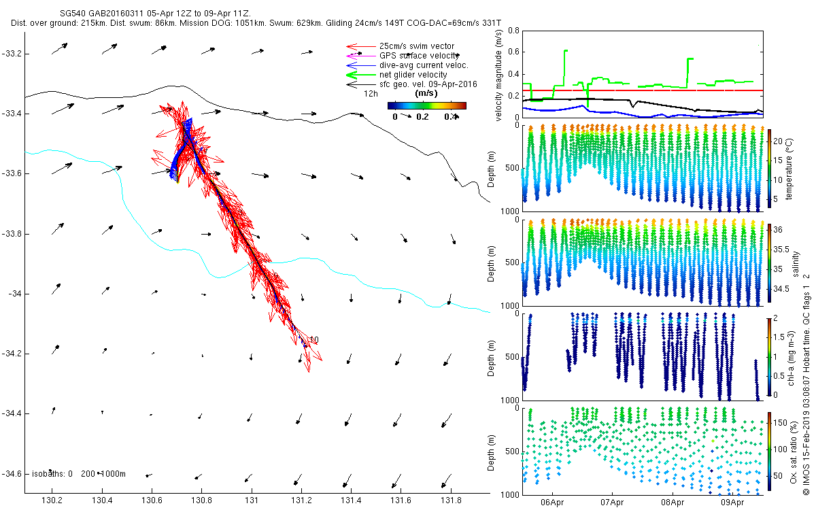Click the '10' marker at the glider track end
This screenshot has height=510, width=816.
tap(314, 339)
